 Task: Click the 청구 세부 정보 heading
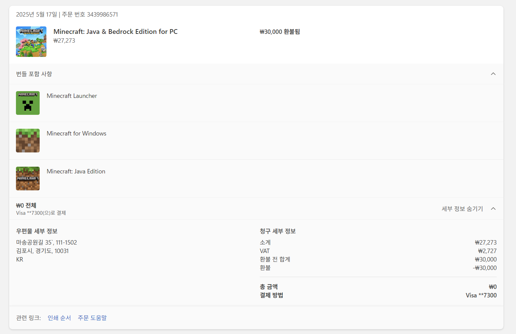pos(278,231)
